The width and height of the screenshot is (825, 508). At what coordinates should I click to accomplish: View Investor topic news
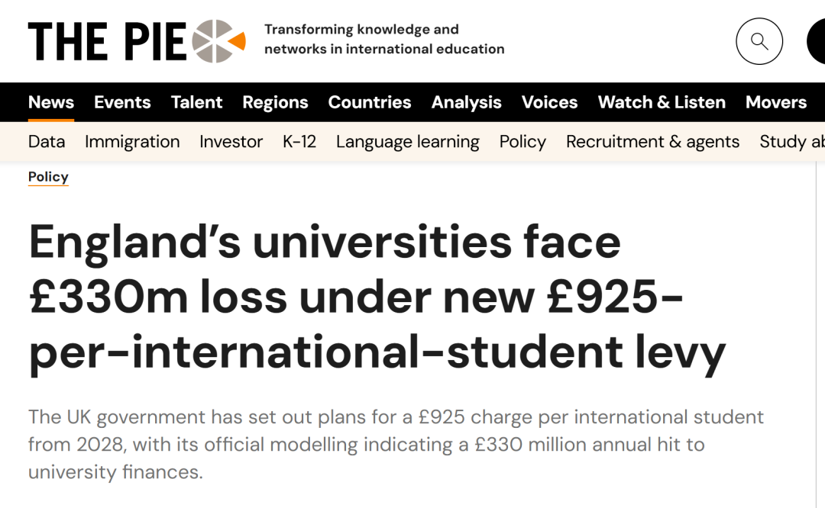(x=231, y=142)
